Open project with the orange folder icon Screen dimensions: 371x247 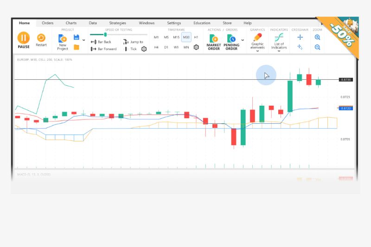click(x=77, y=47)
